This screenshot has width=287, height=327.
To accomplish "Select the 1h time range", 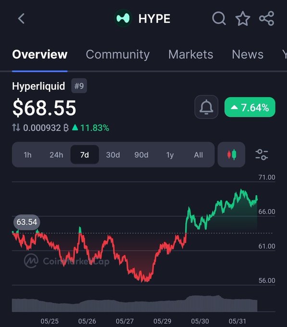I will point(27,155).
